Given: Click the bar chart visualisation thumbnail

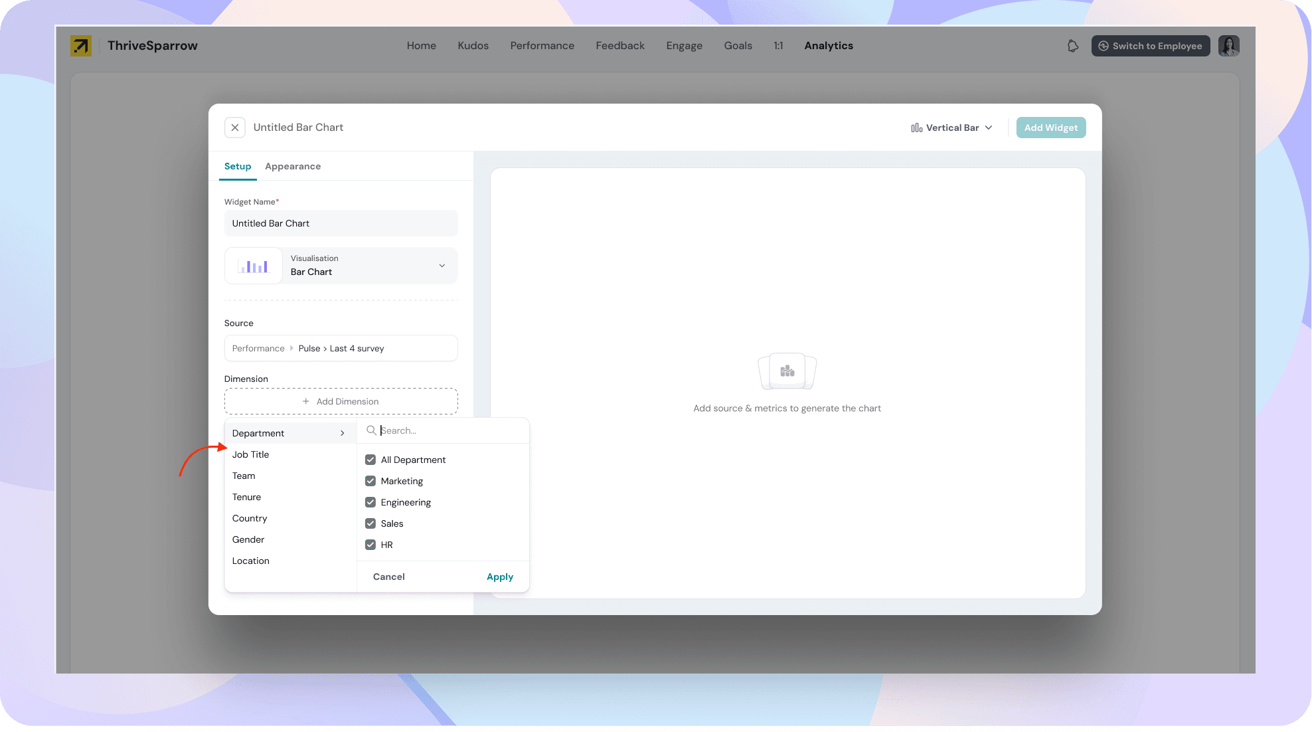Looking at the screenshot, I should coord(253,266).
